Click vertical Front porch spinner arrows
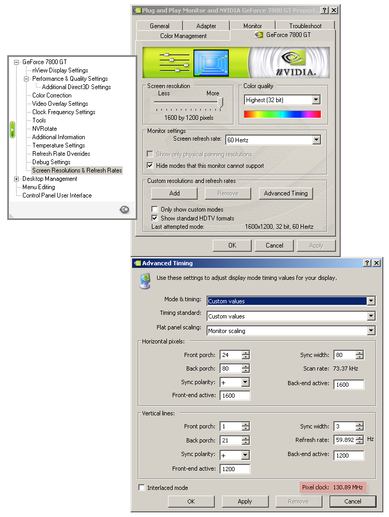 click(245, 426)
